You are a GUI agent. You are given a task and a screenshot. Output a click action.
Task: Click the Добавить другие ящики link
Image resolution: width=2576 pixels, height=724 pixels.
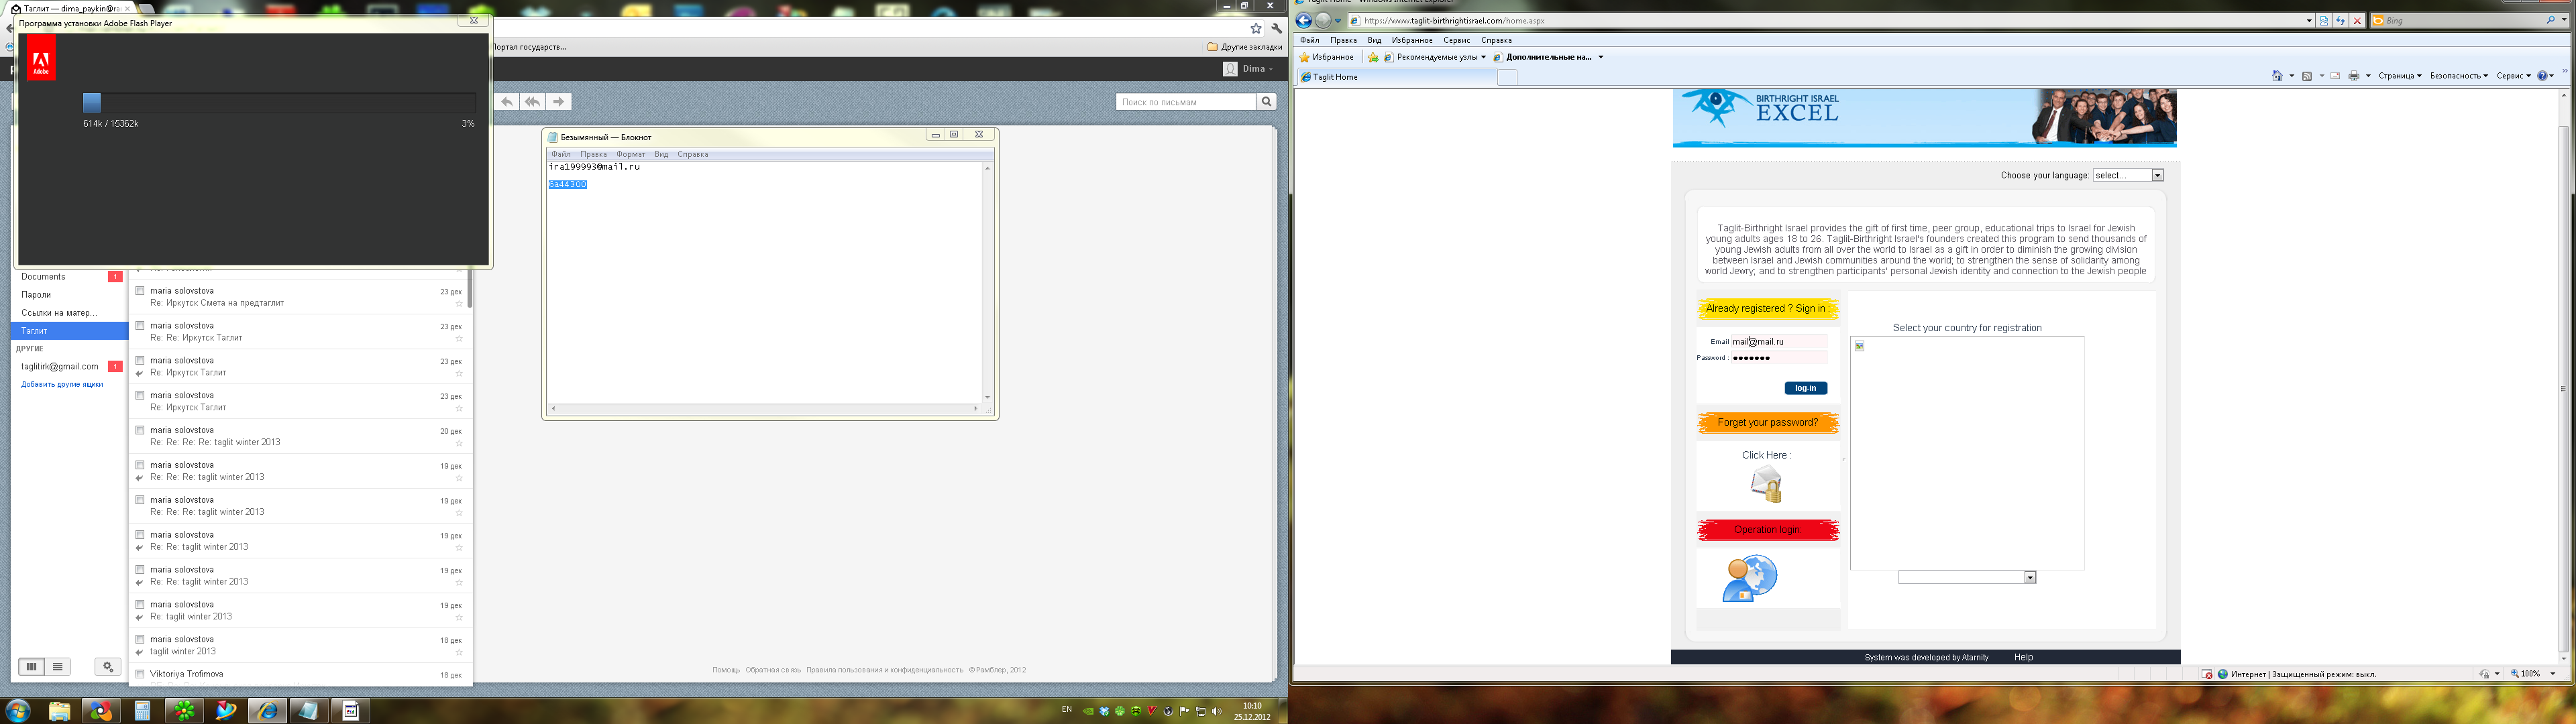(62, 384)
